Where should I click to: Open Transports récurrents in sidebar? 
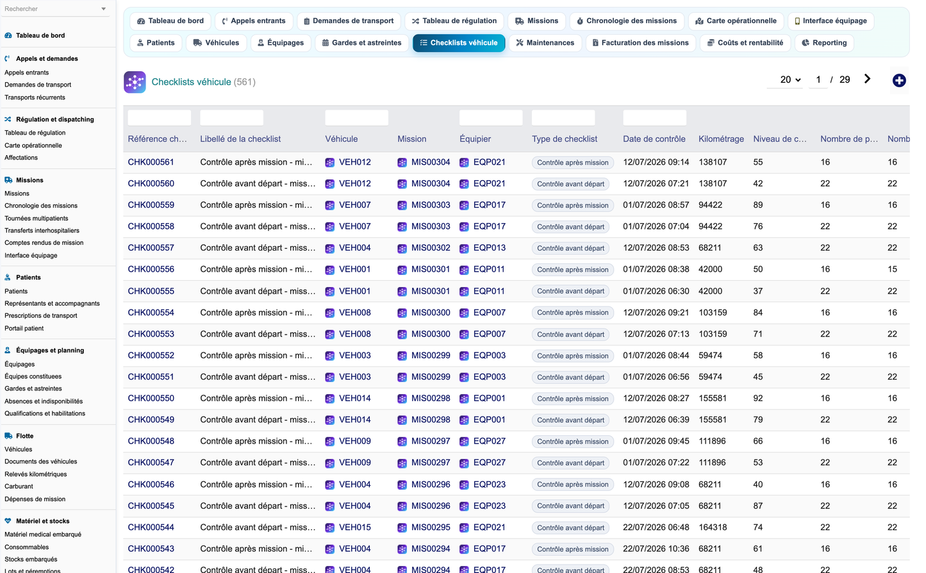pos(35,97)
